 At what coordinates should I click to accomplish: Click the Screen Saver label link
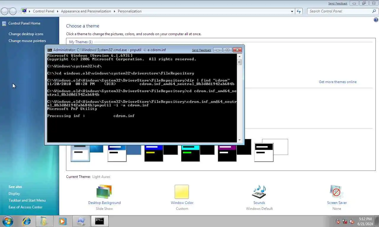(337, 203)
